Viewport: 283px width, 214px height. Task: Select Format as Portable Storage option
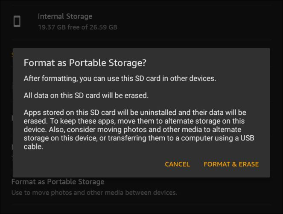(58, 182)
